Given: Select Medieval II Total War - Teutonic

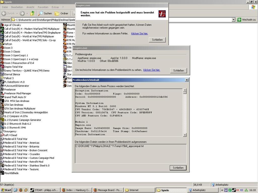Looking at the screenshot, I should [x=20, y=169].
